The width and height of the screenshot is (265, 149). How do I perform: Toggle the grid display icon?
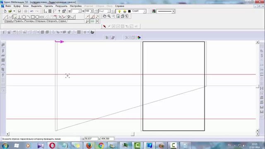click(50, 11)
